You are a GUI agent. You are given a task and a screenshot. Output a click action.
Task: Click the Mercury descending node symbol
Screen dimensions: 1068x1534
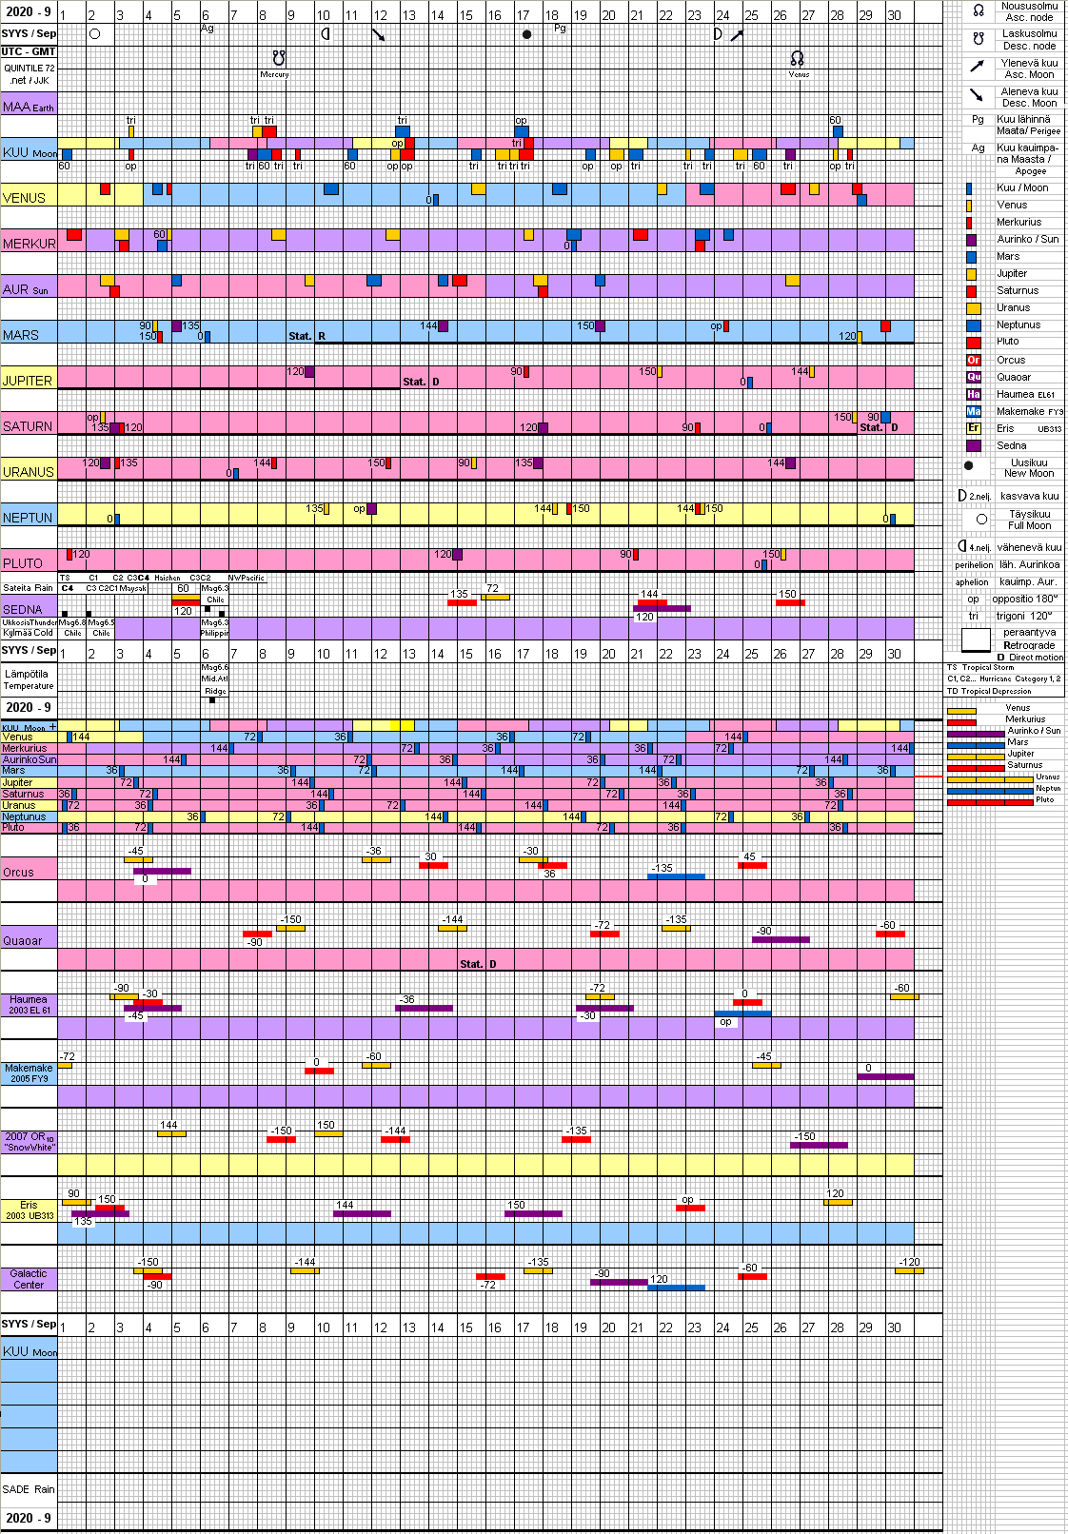click(278, 58)
